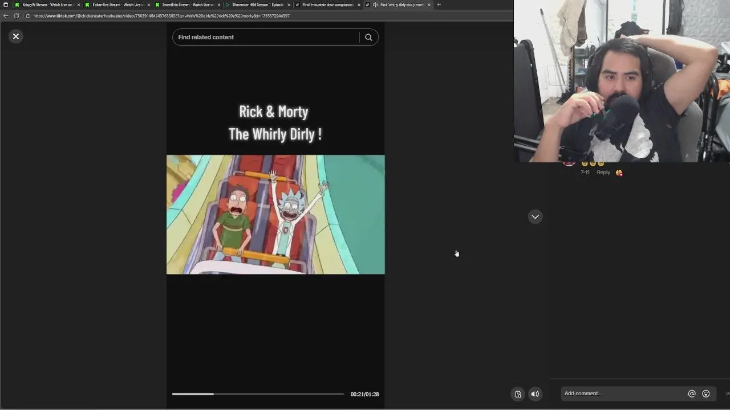
Task: Open a new browser tab
Action: point(439,5)
